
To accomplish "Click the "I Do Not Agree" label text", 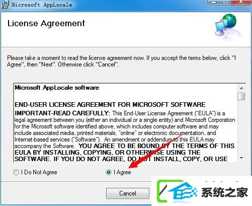I will 39,172.
